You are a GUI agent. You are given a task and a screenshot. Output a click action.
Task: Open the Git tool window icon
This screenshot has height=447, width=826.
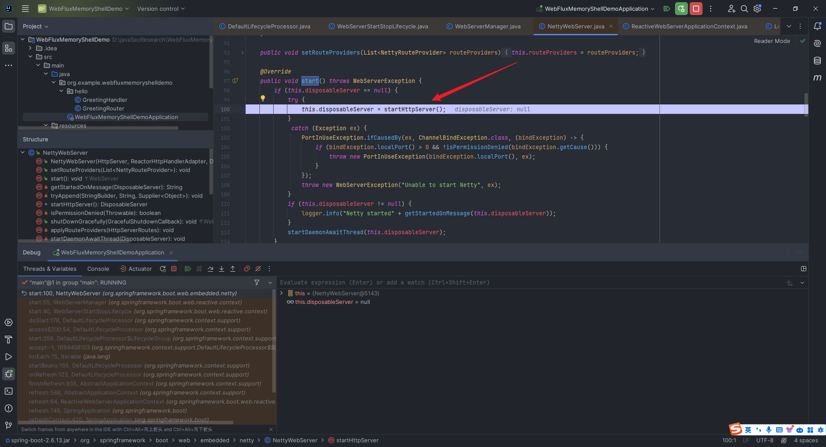[x=9, y=426]
